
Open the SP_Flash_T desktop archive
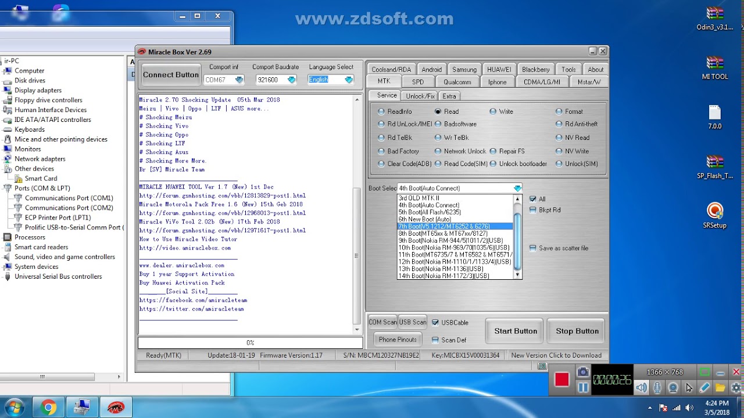(714, 167)
